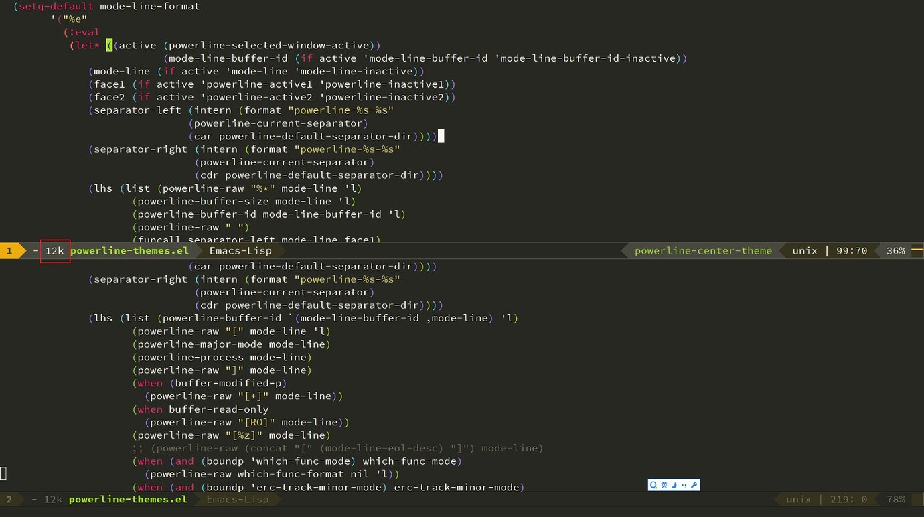Click the moon icon on Sogou toolbar
924x517 pixels.
(x=674, y=485)
